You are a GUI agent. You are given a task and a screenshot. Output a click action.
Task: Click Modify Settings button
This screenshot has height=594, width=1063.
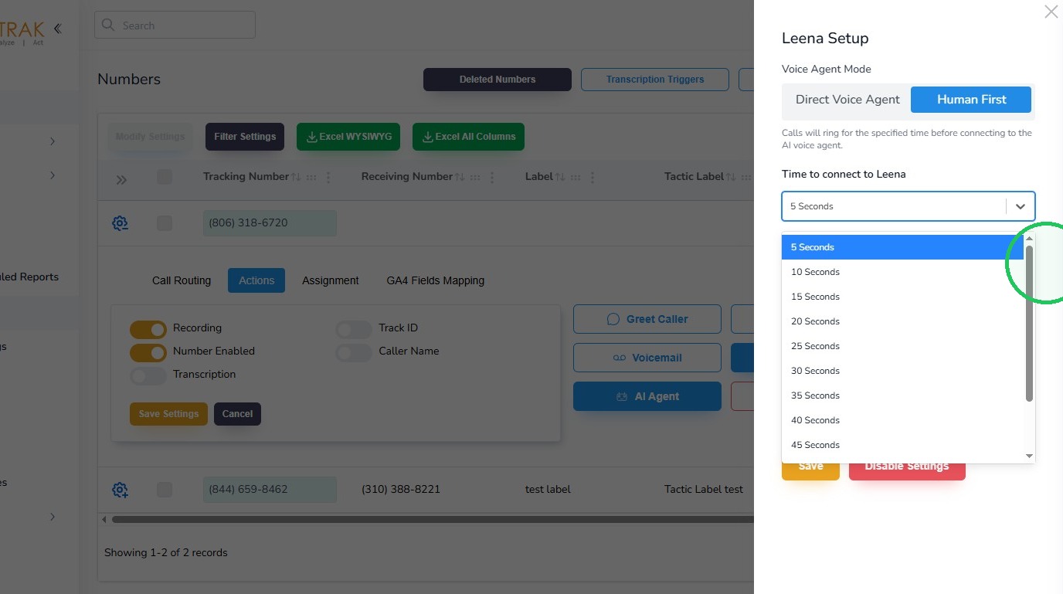[150, 137]
